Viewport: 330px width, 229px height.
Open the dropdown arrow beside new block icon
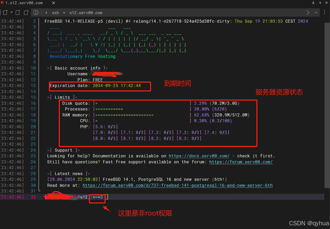(x=11, y=13)
